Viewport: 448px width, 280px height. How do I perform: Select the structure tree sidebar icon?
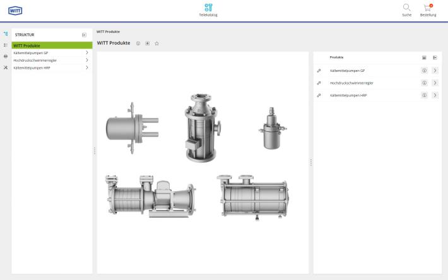point(6,33)
